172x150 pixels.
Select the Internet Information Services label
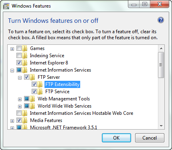tap(61, 70)
